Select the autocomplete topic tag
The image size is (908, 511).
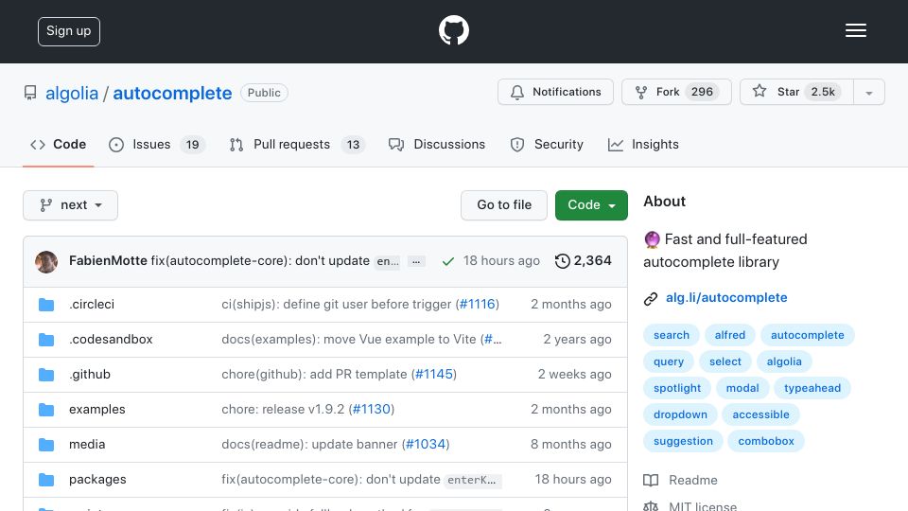(807, 335)
